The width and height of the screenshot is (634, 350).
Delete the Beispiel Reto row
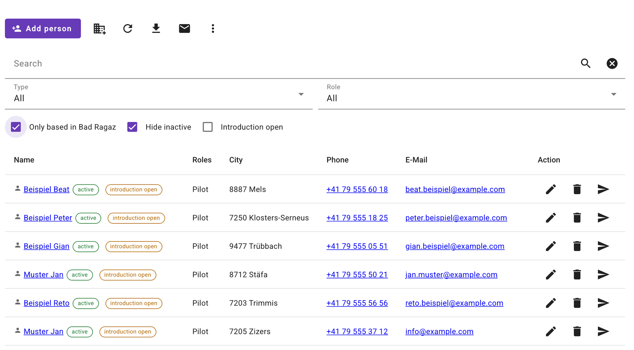tap(577, 303)
